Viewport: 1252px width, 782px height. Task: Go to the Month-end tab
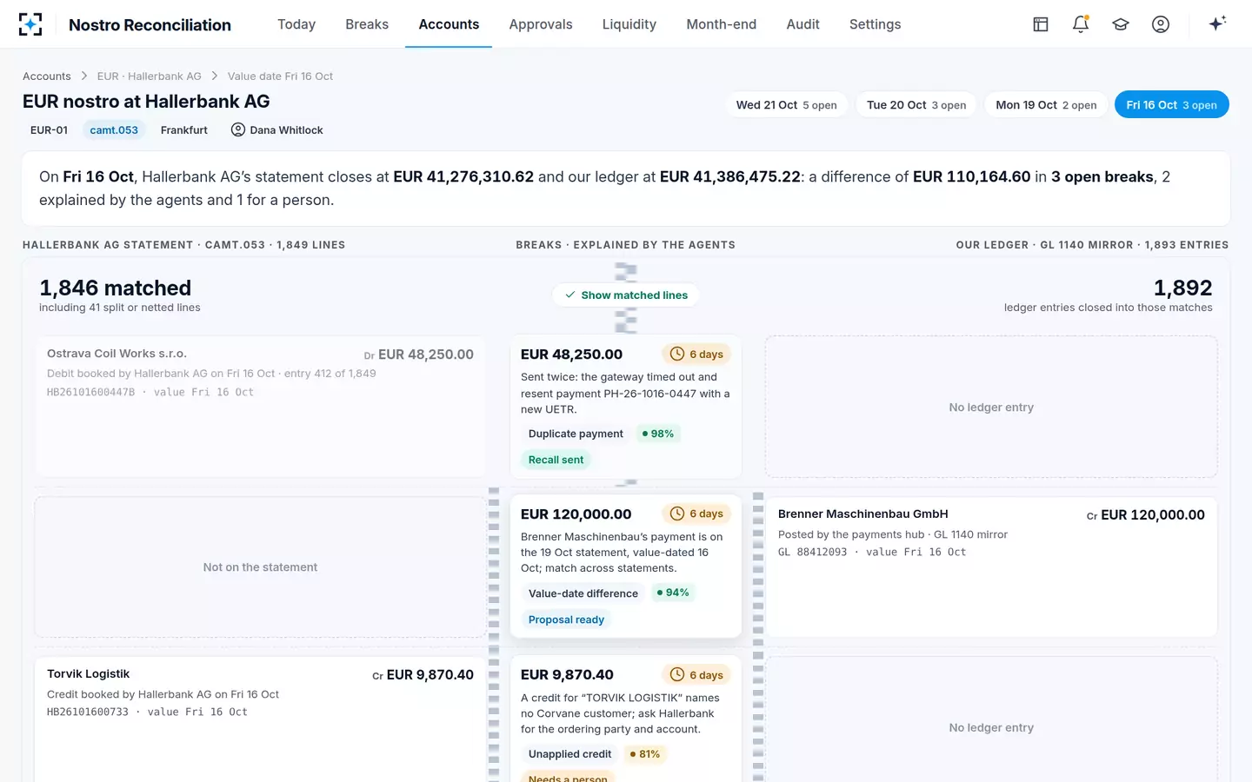722,24
